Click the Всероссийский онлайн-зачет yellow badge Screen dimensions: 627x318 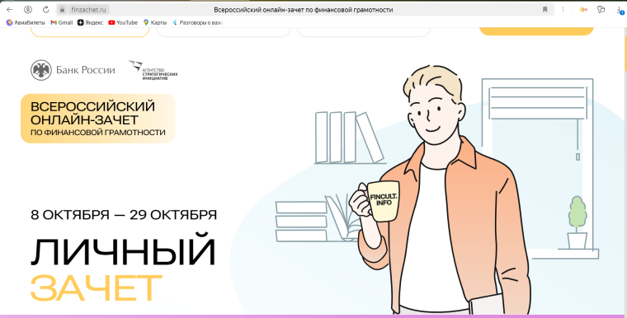(98, 119)
